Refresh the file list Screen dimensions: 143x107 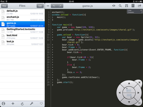22,104
